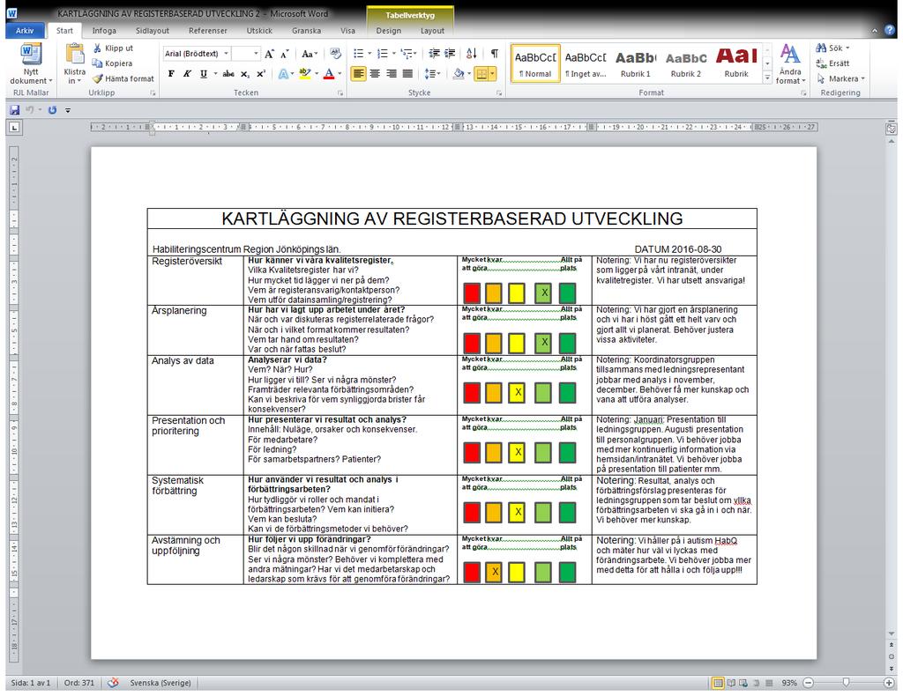Image resolution: width=903 pixels, height=696 pixels.
Task: Click the vertical scrollbar down arrow
Action: point(891,633)
